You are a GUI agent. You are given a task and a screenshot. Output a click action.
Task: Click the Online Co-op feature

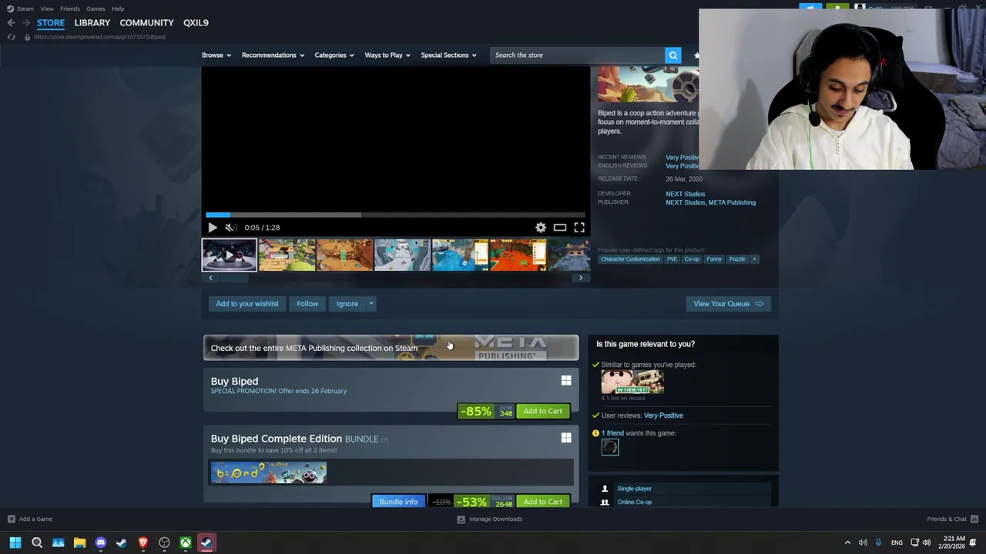coord(634,502)
